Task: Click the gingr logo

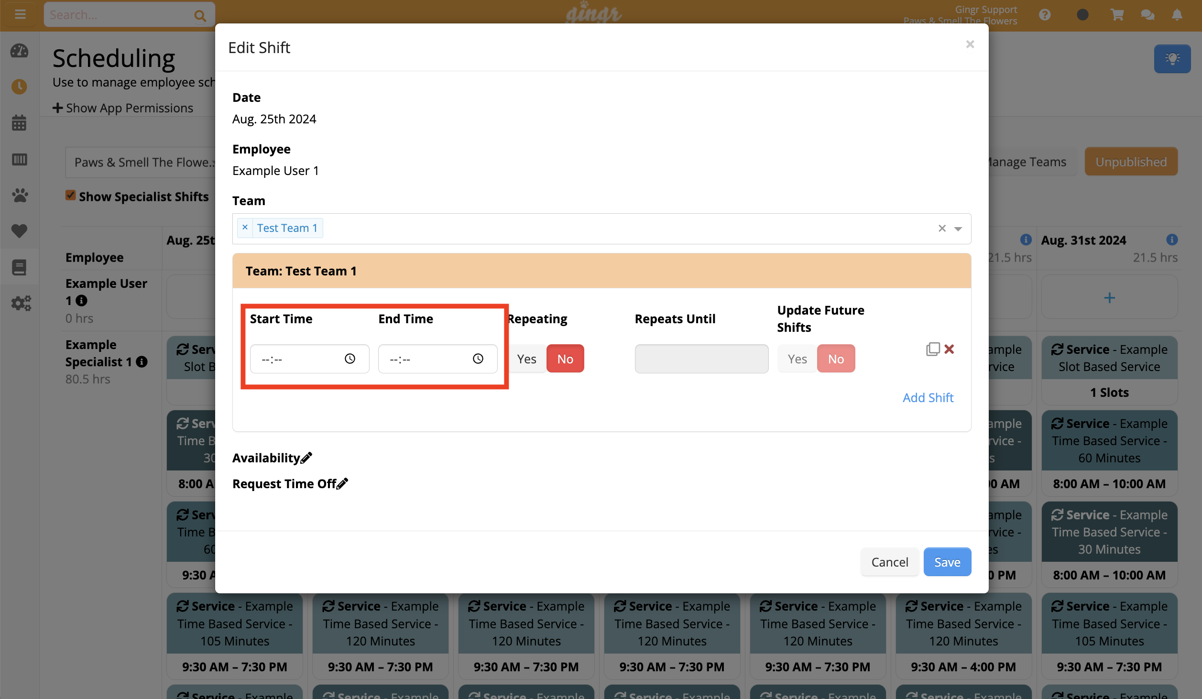Action: [593, 13]
